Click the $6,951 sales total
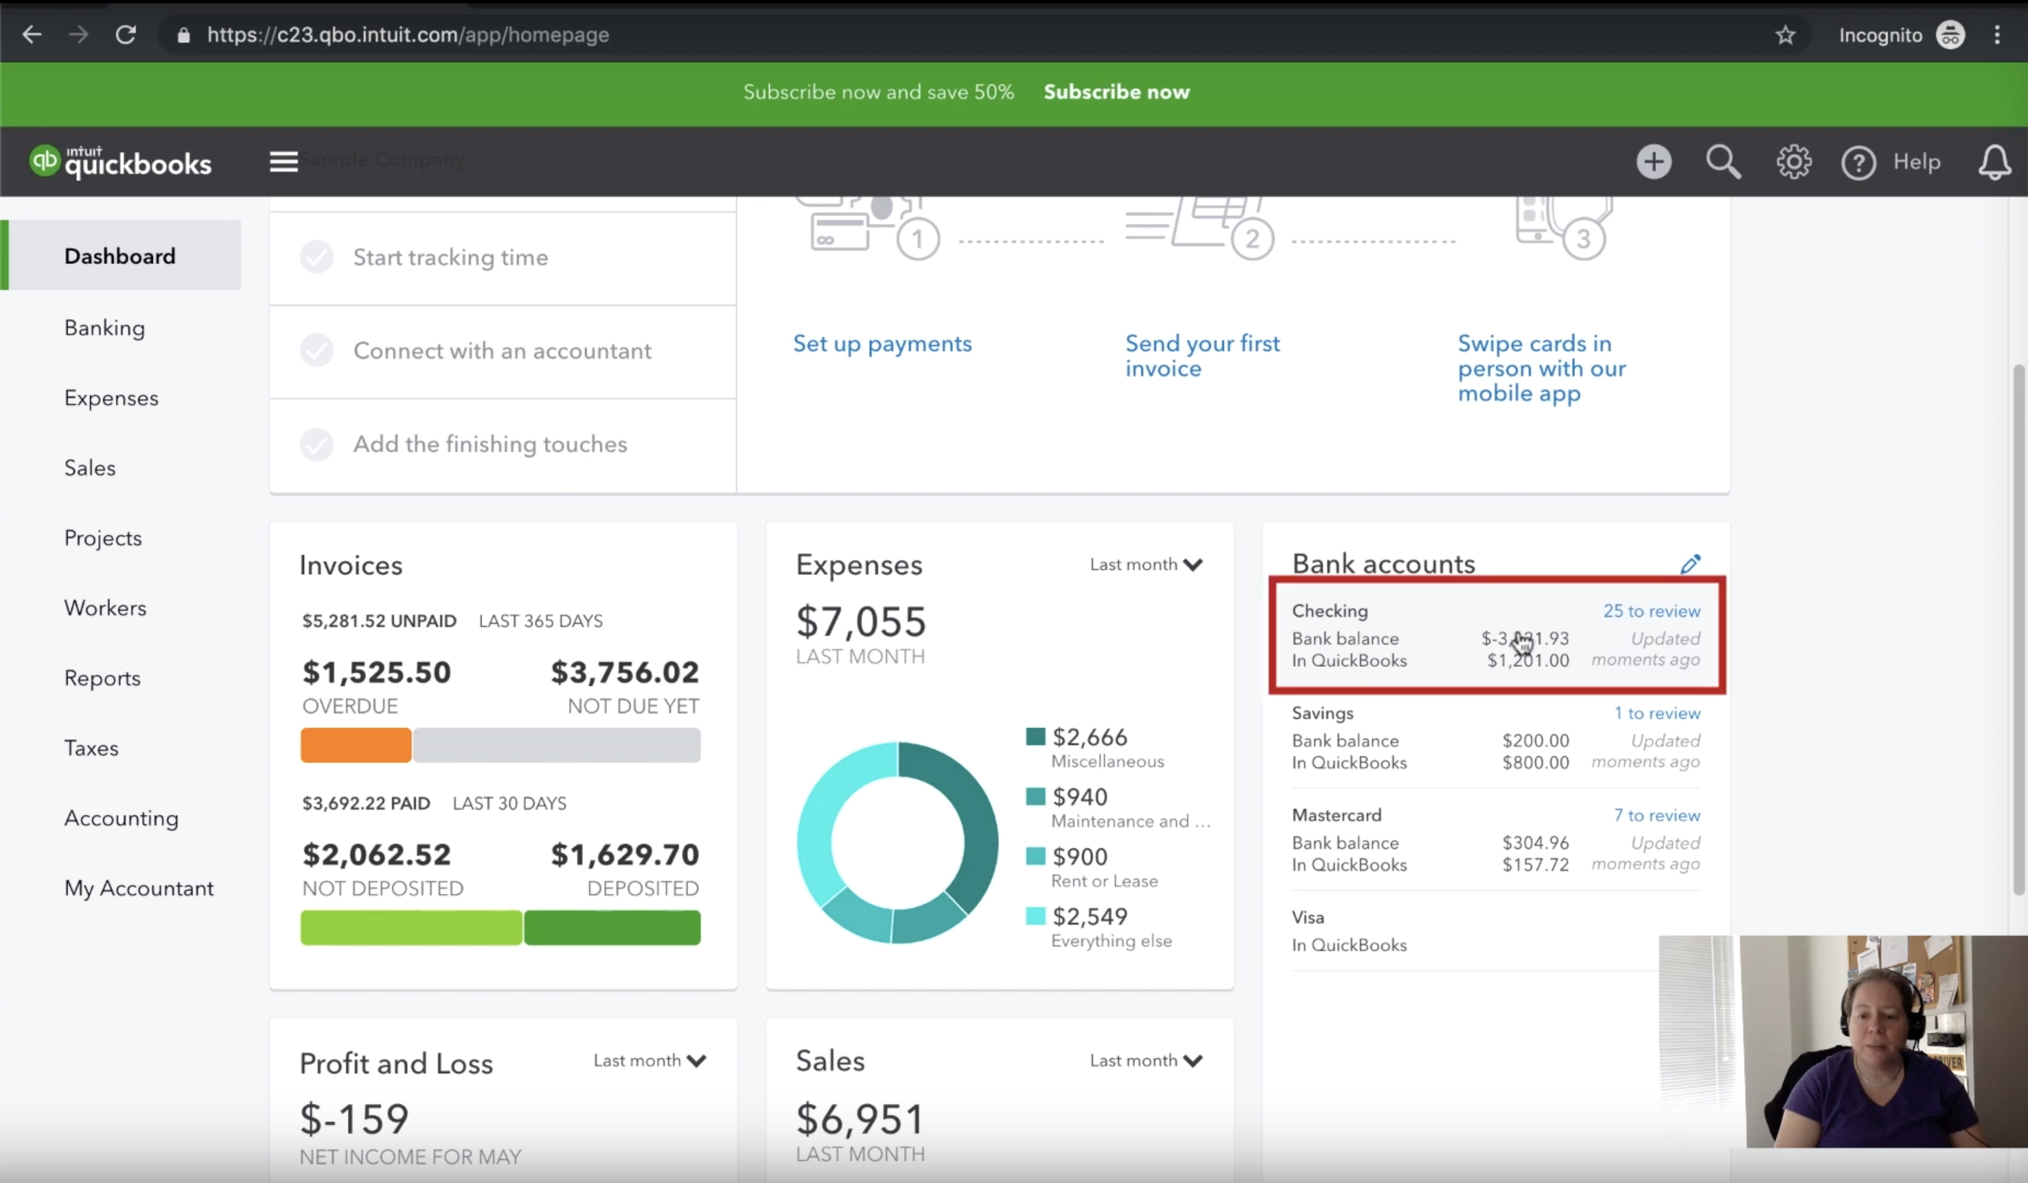The width and height of the screenshot is (2028, 1183). coord(860,1118)
